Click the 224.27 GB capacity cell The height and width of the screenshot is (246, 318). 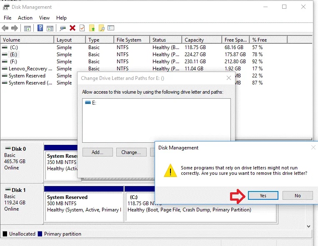coord(195,55)
